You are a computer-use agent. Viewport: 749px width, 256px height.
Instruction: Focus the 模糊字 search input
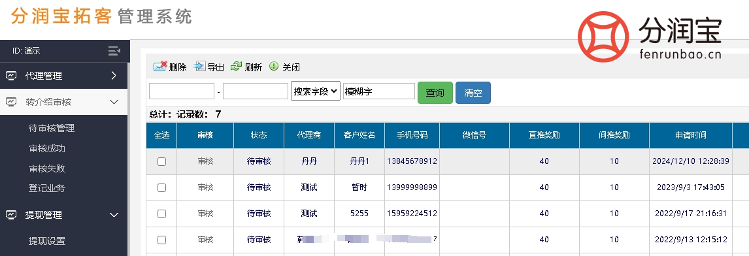379,91
